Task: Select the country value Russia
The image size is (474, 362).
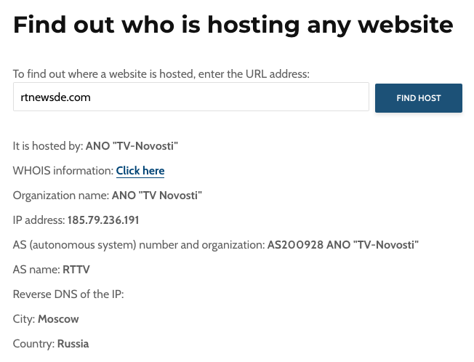Action: pos(73,344)
